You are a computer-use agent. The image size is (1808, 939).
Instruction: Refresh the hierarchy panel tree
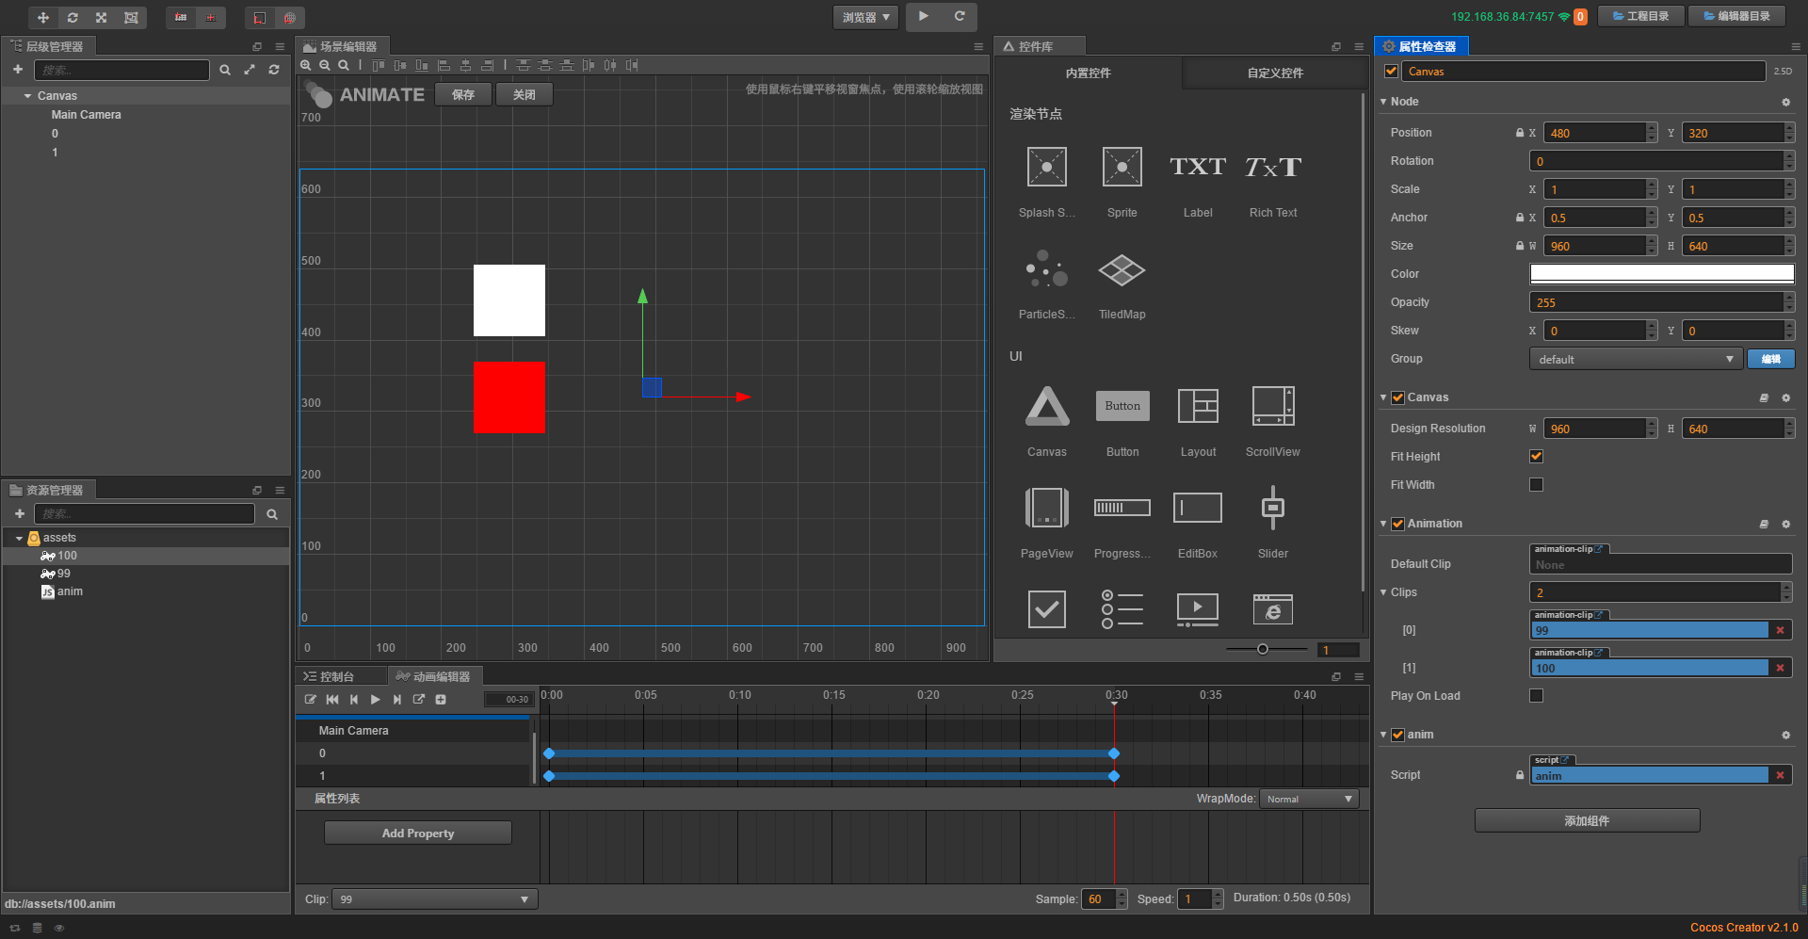click(x=274, y=70)
